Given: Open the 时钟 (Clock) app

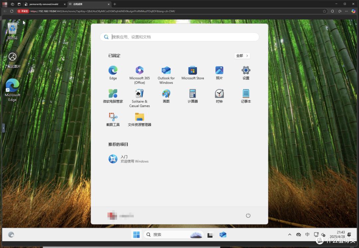Looking at the screenshot, I should [219, 96].
